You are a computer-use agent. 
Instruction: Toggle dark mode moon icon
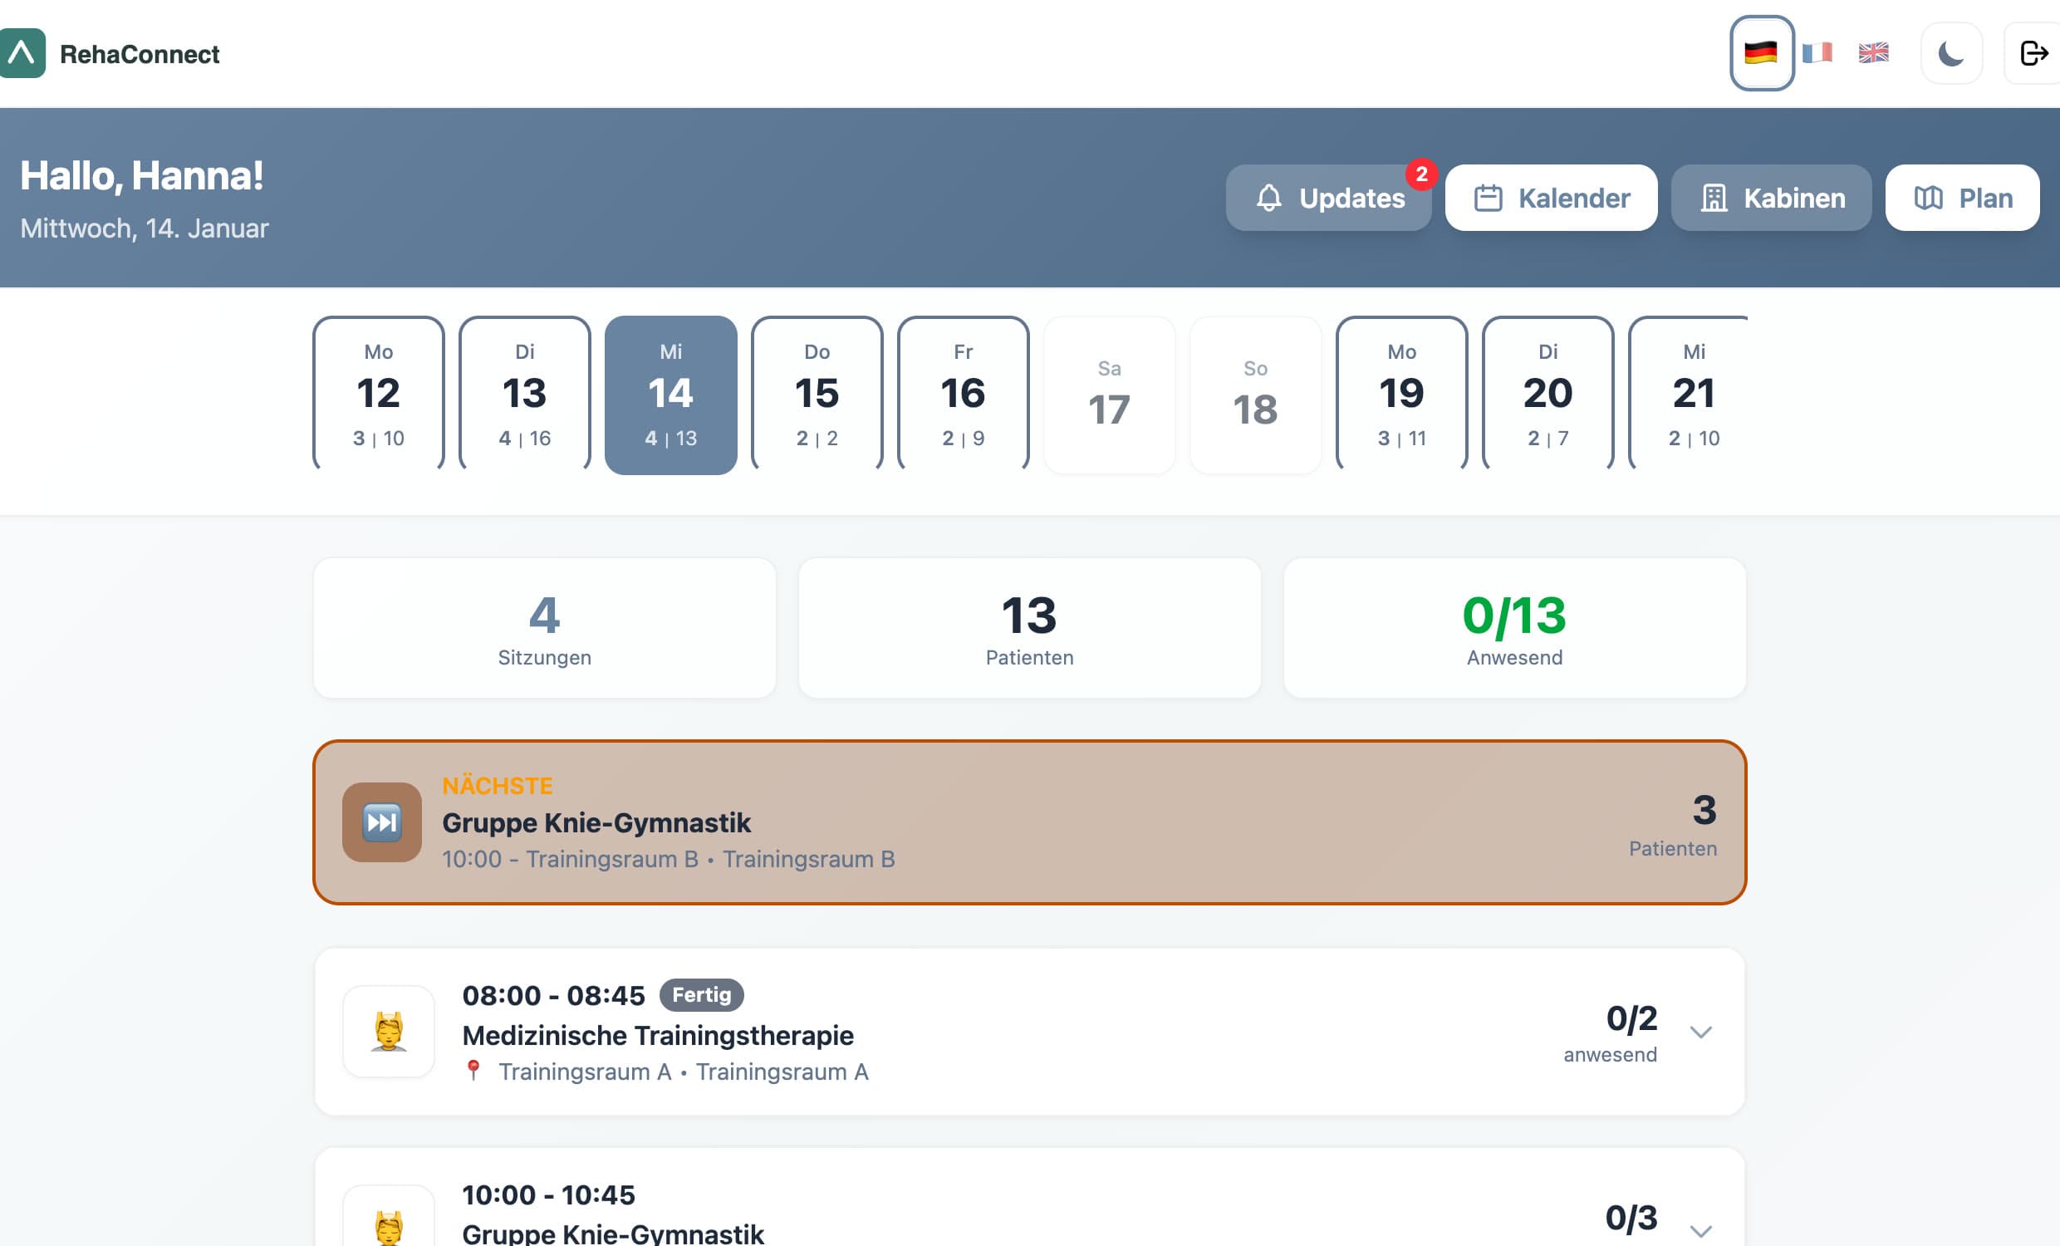[1951, 53]
